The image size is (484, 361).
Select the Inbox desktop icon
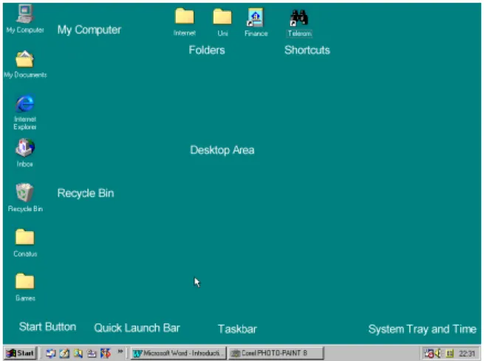pyautogui.click(x=25, y=153)
